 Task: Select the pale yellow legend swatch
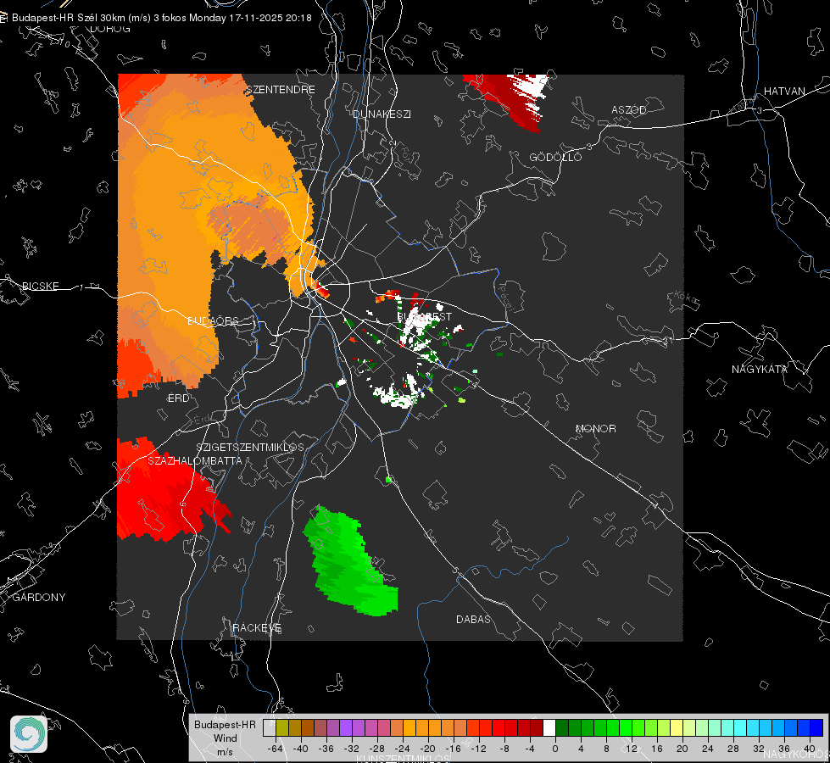[677, 728]
